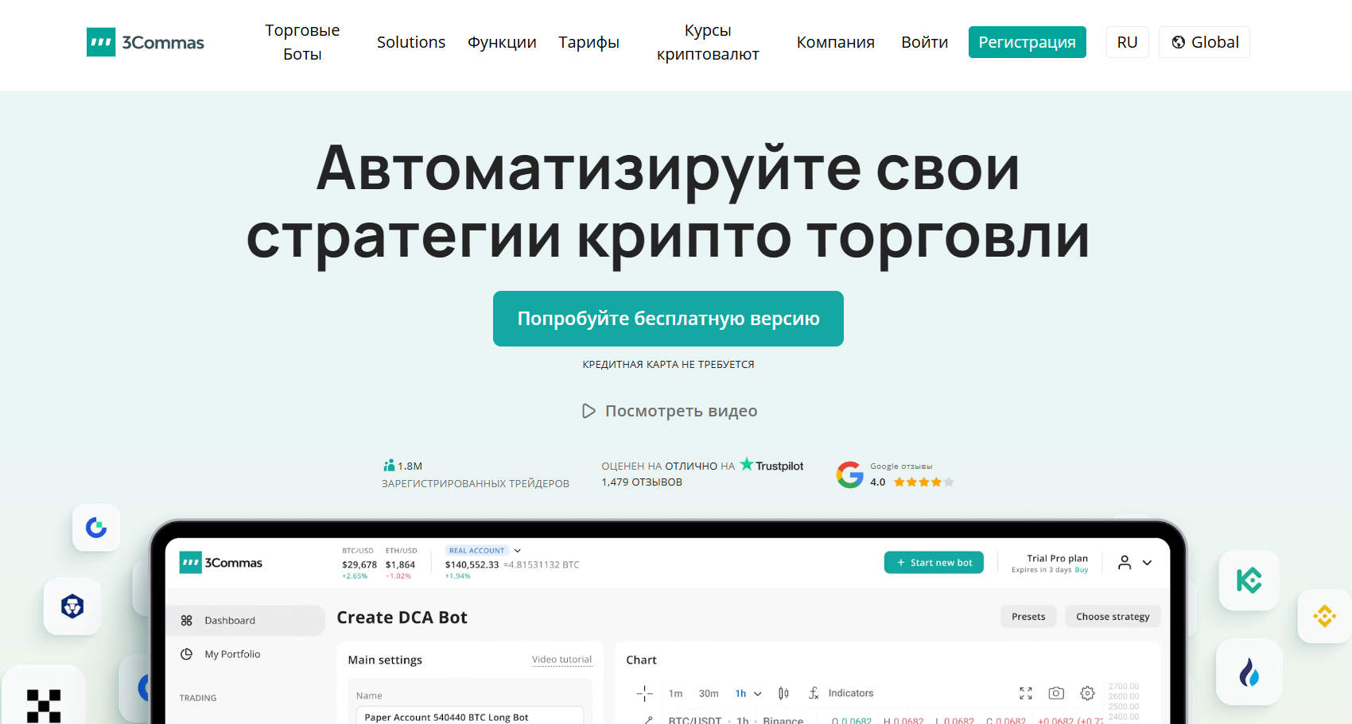Click the 3Commas logo inside dashboard preview

coord(221,563)
